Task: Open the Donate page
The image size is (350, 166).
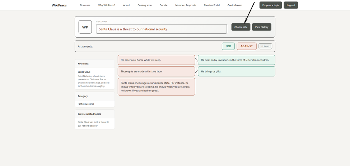Action: click(x=163, y=5)
